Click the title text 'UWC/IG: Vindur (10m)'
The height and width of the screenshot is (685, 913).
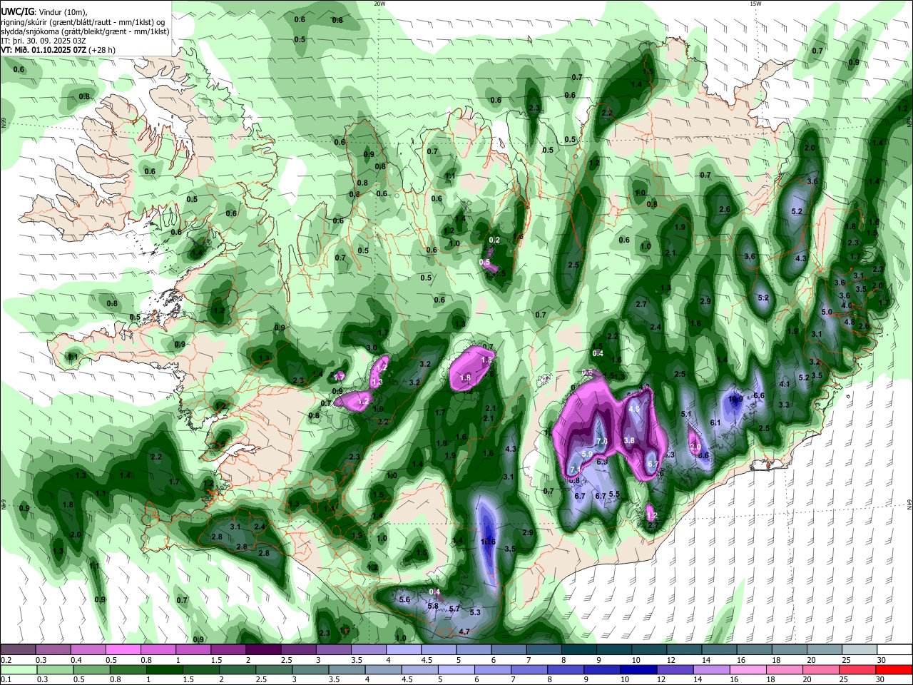[44, 11]
